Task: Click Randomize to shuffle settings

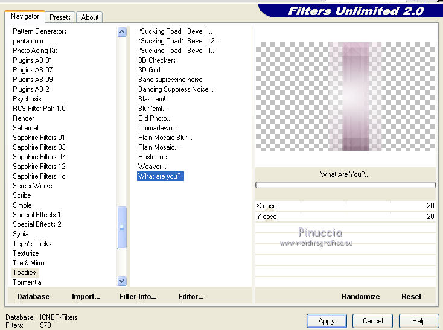Action: (360, 297)
